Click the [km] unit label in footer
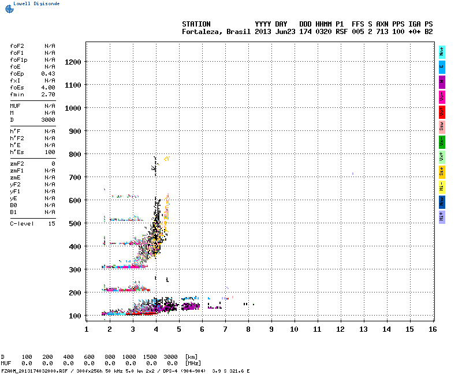Image resolution: width=462 pixels, height=375 pixels. point(191,357)
